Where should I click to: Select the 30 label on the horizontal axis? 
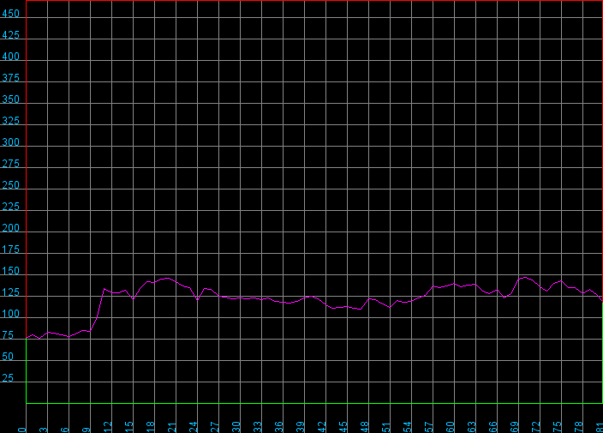pos(236,427)
